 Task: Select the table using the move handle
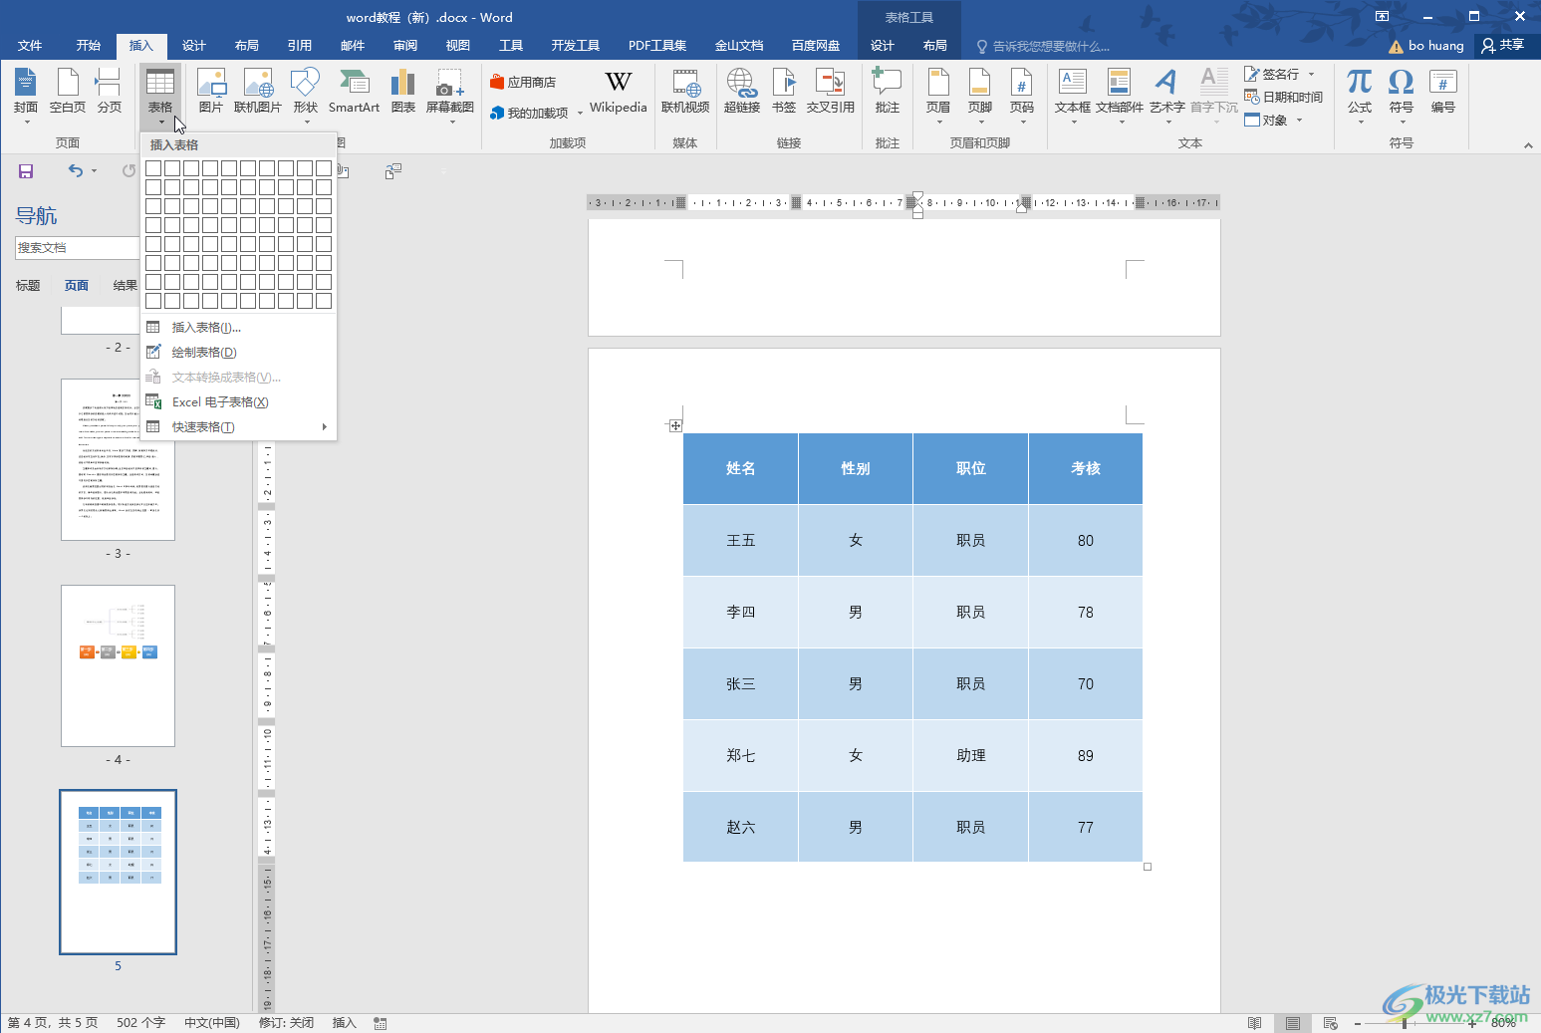[x=675, y=425]
